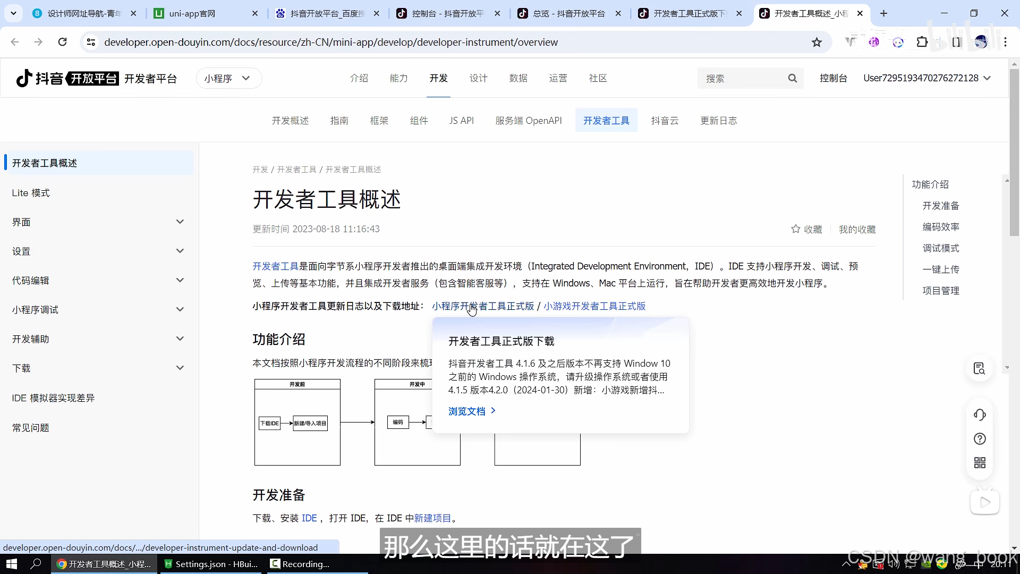
Task: Open Windows taskbar search
Action: click(x=36, y=564)
